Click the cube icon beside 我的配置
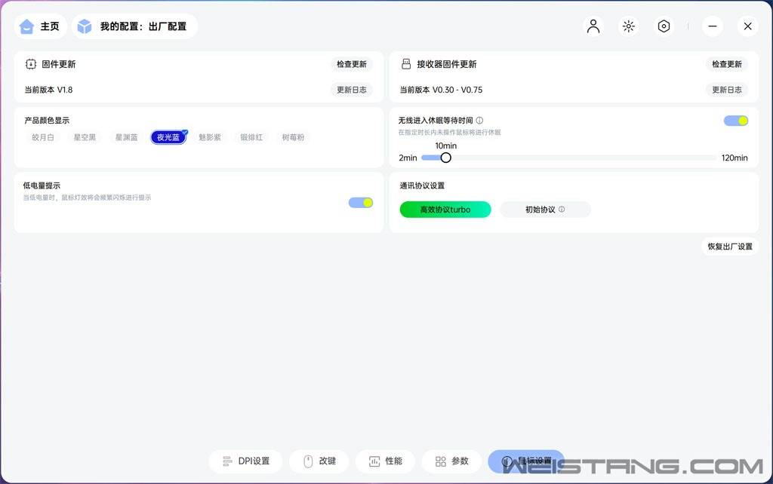 point(84,26)
